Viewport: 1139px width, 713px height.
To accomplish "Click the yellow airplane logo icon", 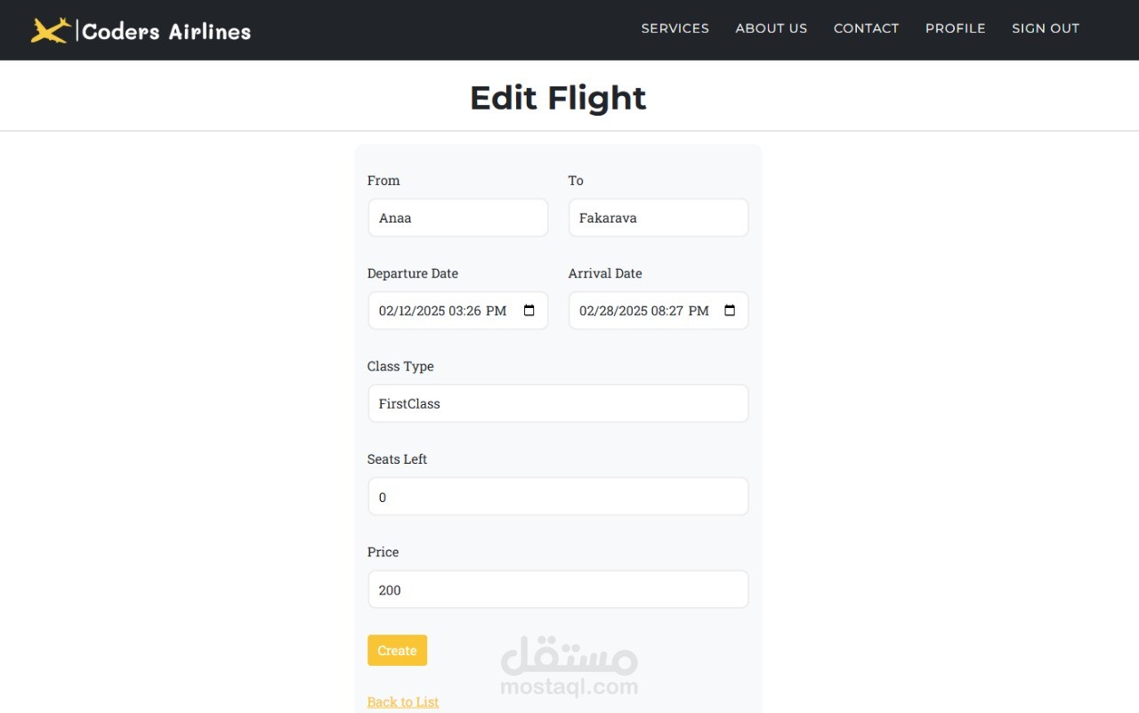I will point(51,31).
